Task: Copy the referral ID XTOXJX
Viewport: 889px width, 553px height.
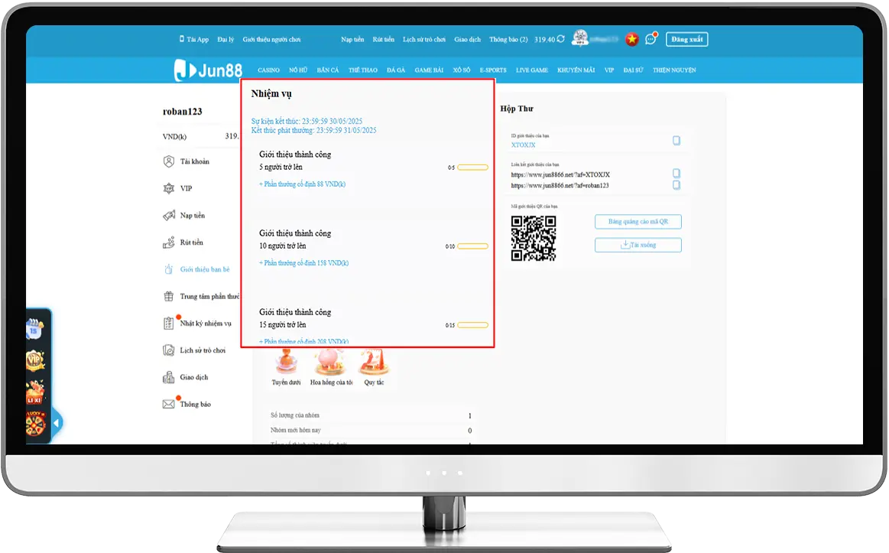Action: click(676, 141)
